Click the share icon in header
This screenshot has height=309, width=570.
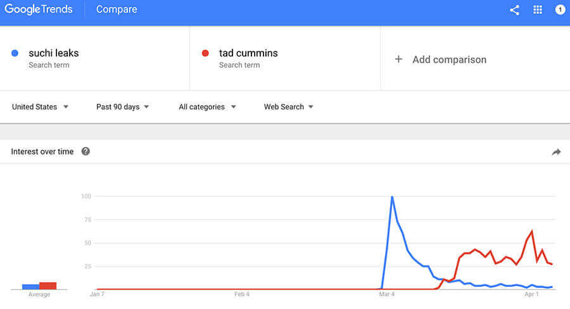[x=514, y=10]
